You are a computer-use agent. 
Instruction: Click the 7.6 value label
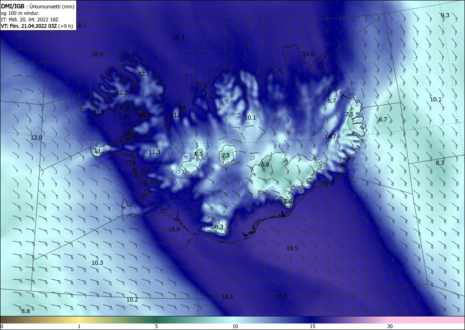click(288, 201)
